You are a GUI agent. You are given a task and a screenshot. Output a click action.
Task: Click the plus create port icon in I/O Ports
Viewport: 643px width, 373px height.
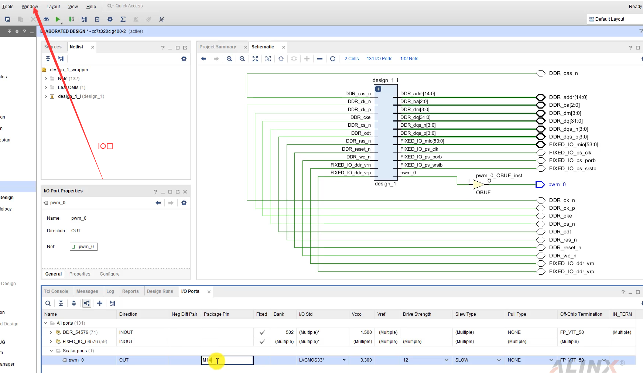click(x=100, y=303)
